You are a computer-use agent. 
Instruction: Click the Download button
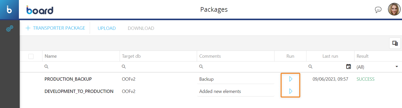[141, 28]
